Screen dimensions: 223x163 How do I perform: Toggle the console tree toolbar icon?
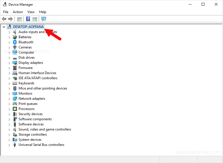19,19
